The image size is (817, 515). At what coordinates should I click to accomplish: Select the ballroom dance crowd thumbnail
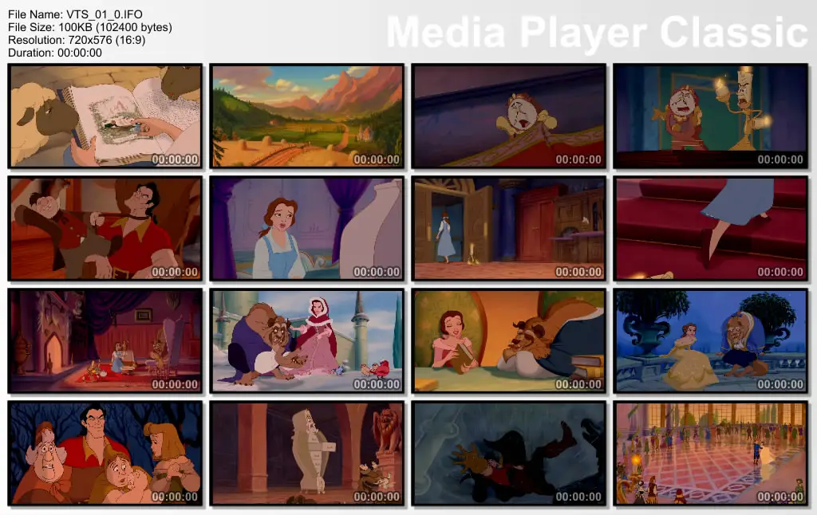point(711,454)
